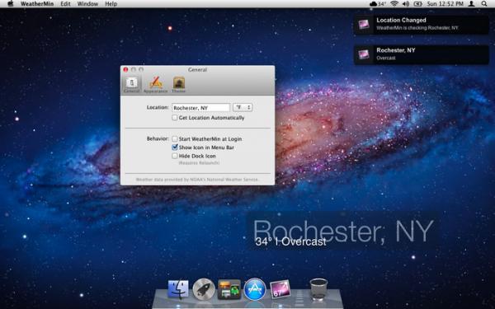Check the Hide Dock Icon option
495x309 pixels.
coord(175,156)
